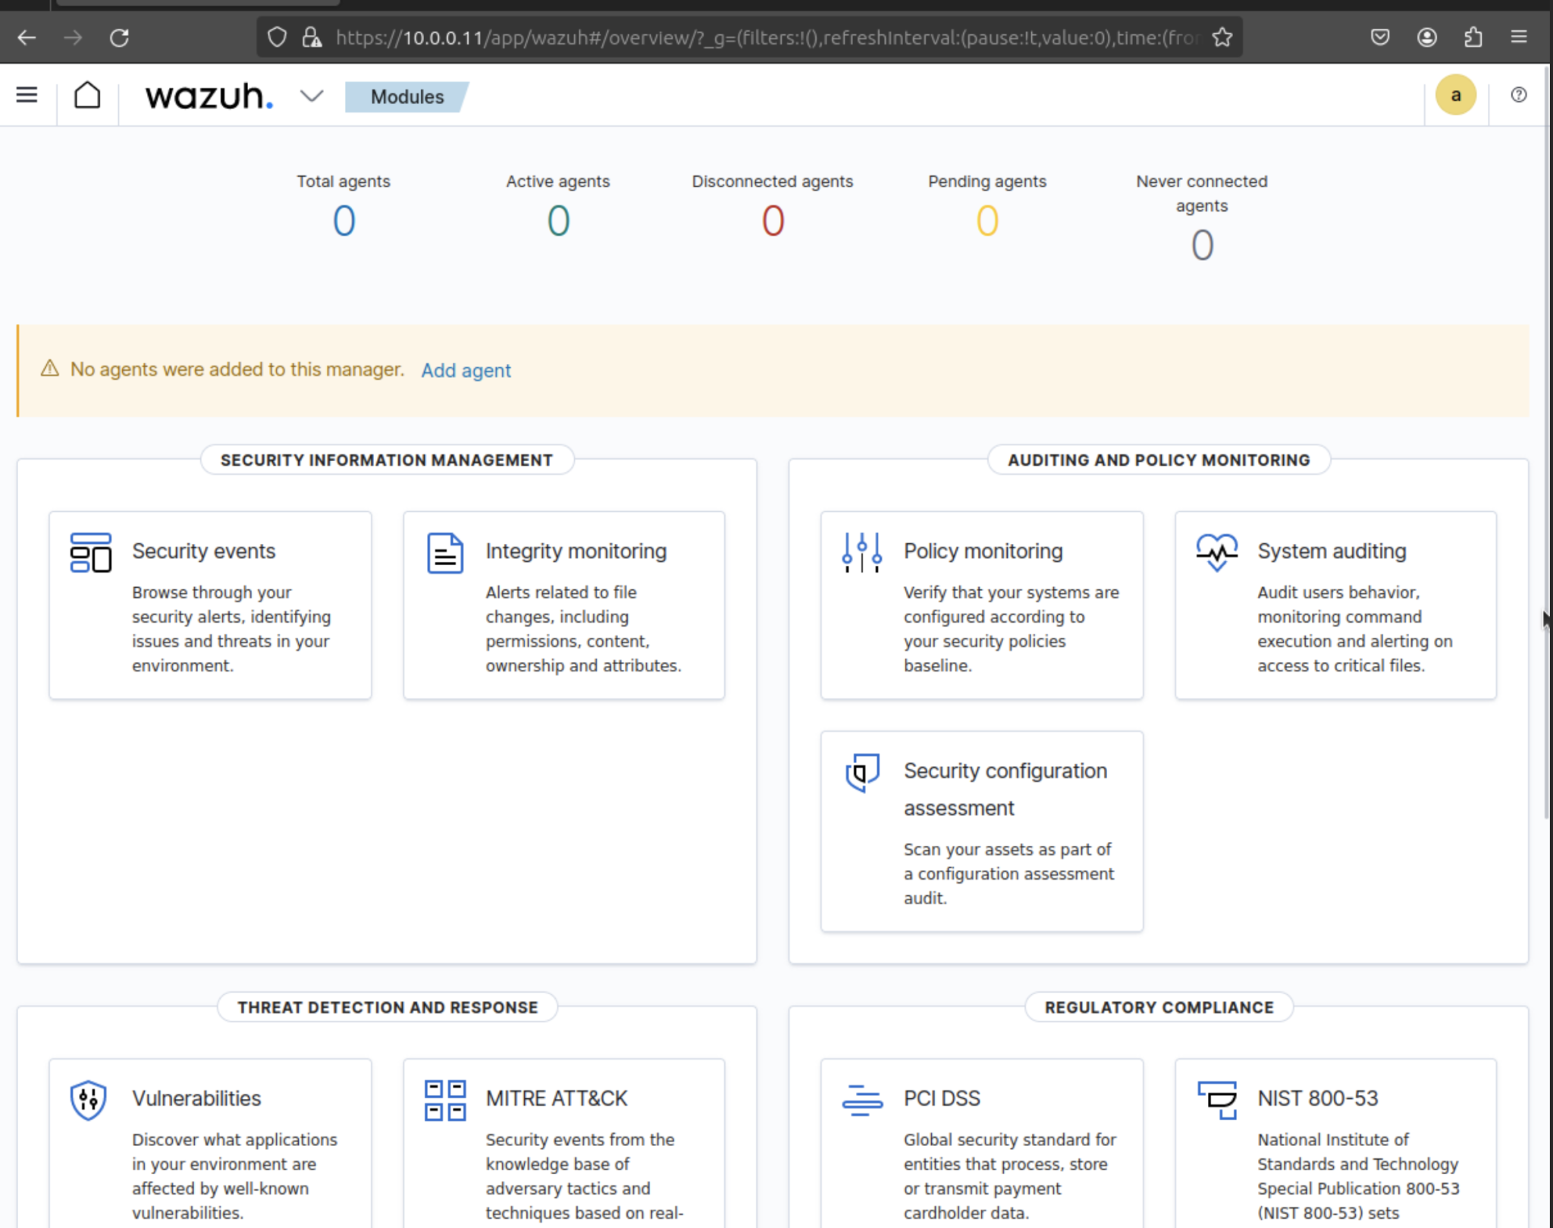This screenshot has height=1228, width=1553.
Task: Expand the app switcher chevron beside Wazuh logo
Action: click(x=310, y=97)
